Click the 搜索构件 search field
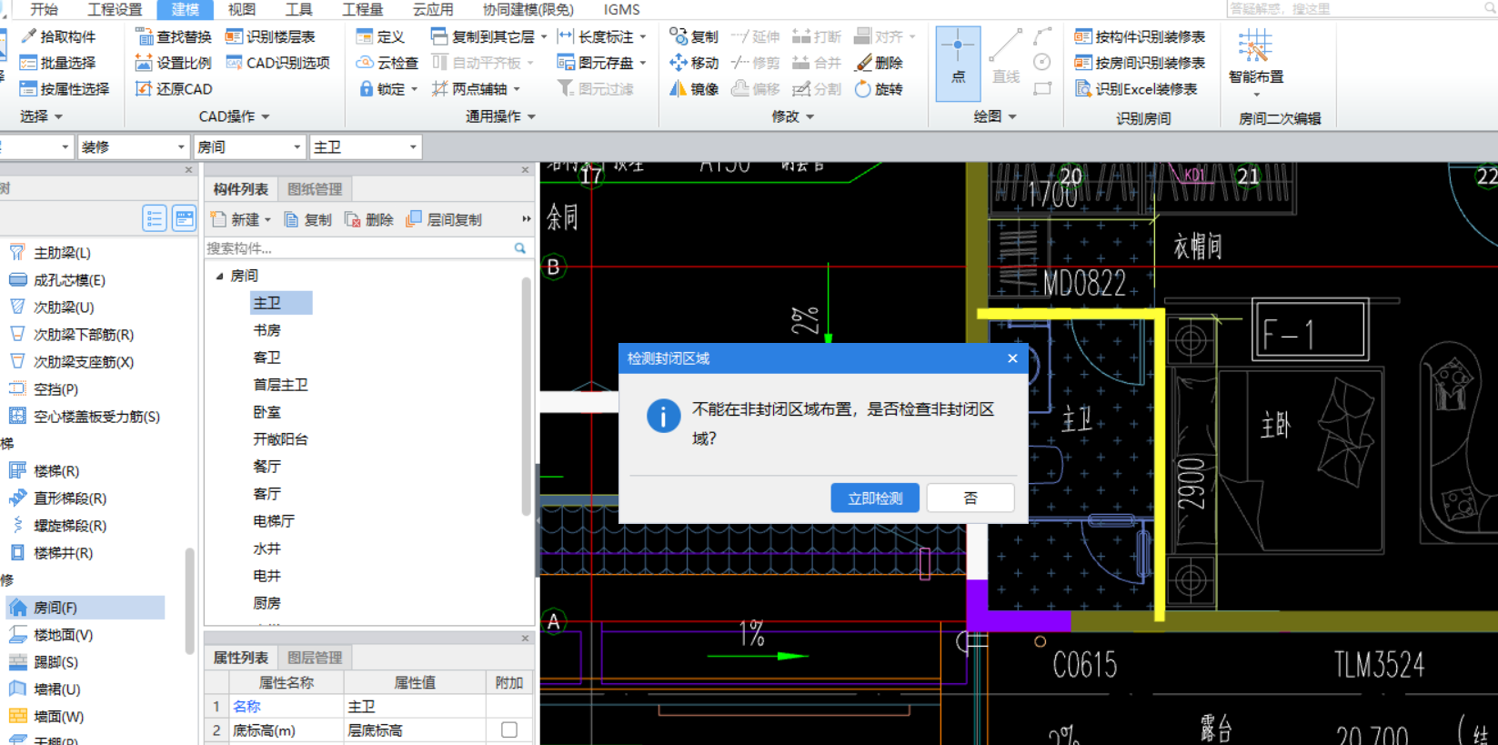The image size is (1498, 745). click(358, 248)
